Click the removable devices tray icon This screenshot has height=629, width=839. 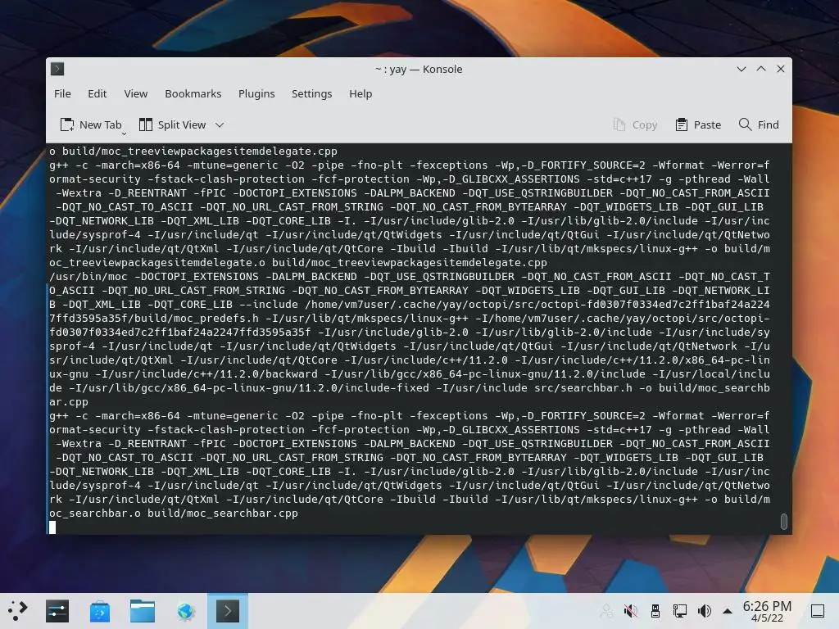655,611
